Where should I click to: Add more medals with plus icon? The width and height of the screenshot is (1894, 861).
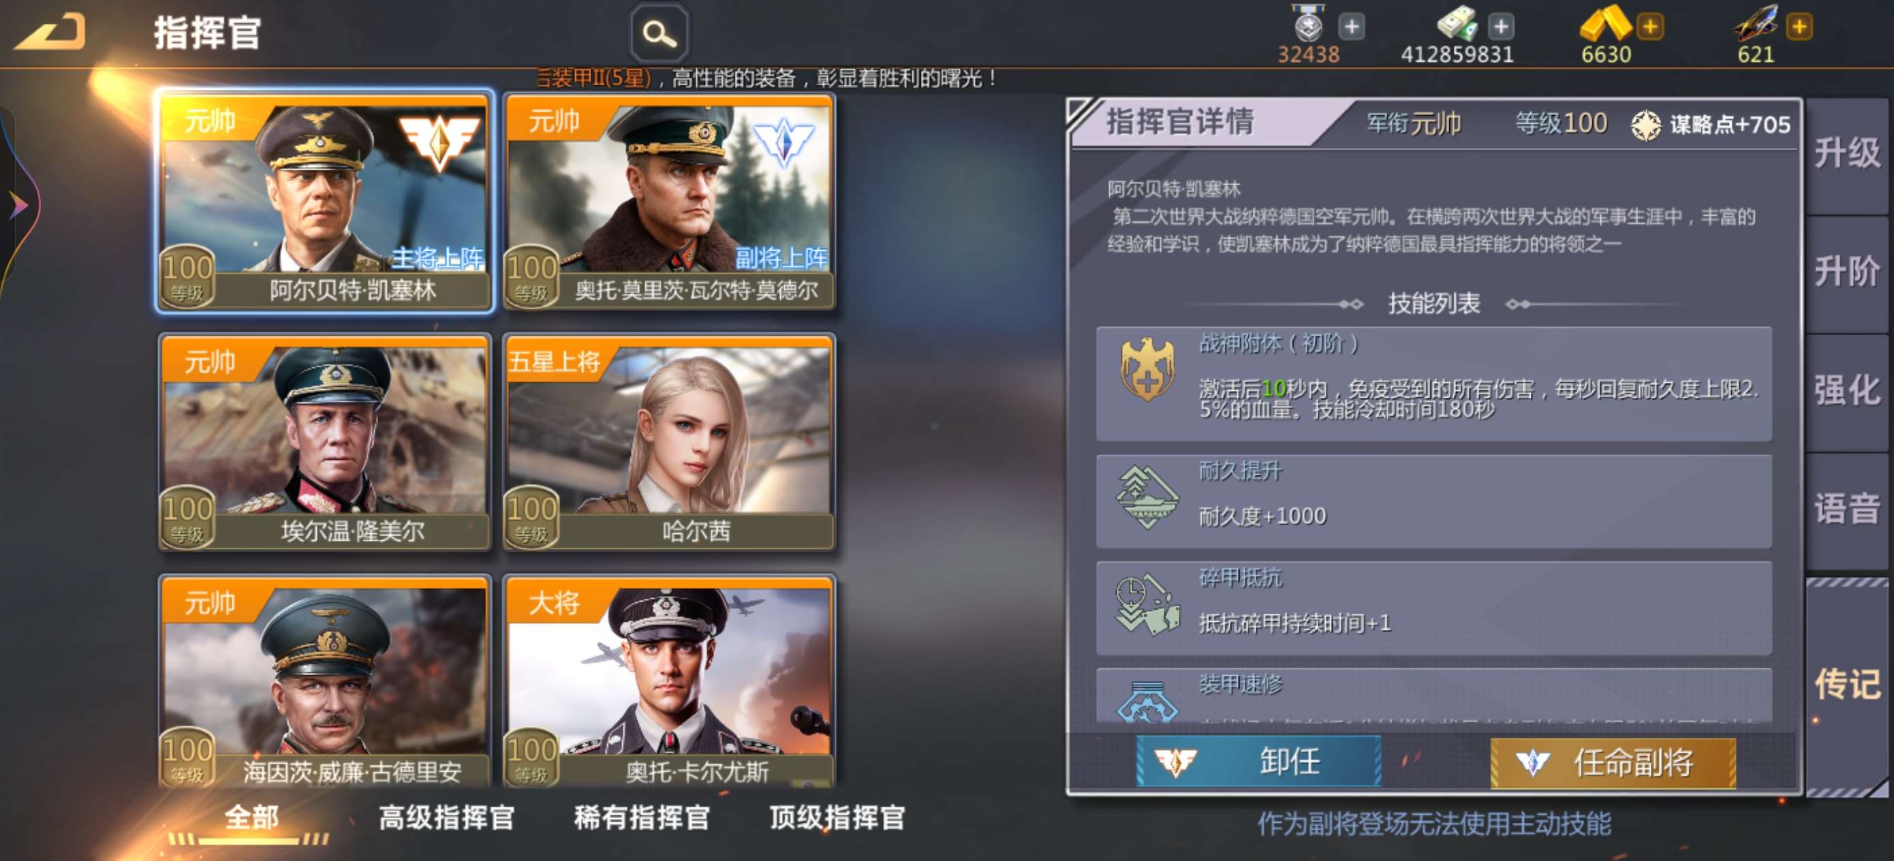coord(1352,27)
